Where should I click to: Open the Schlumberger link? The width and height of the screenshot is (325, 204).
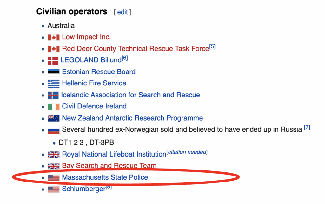pos(84,189)
